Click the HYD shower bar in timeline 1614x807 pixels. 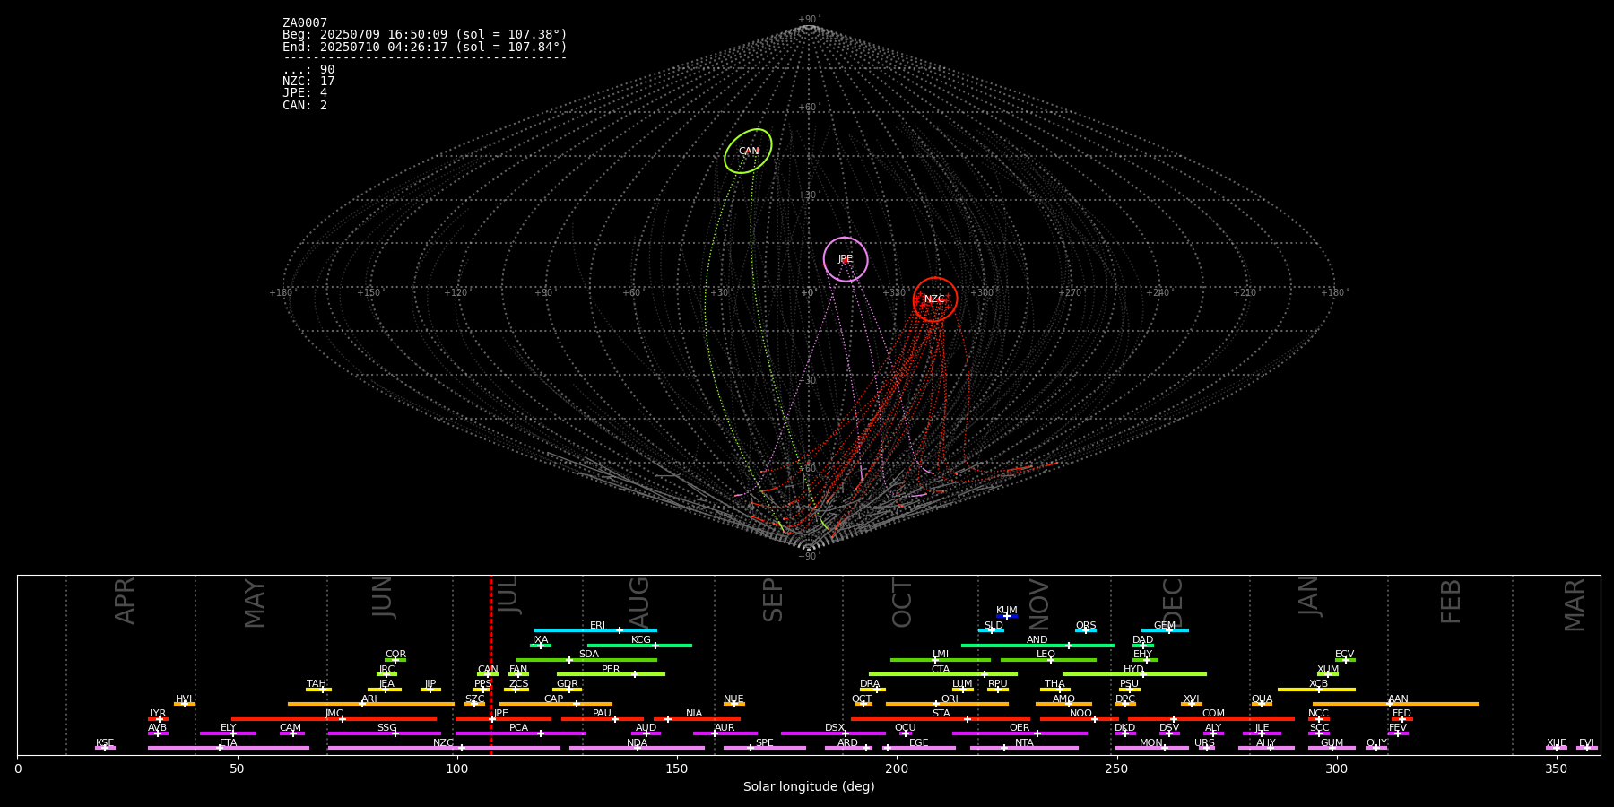tap(1134, 674)
